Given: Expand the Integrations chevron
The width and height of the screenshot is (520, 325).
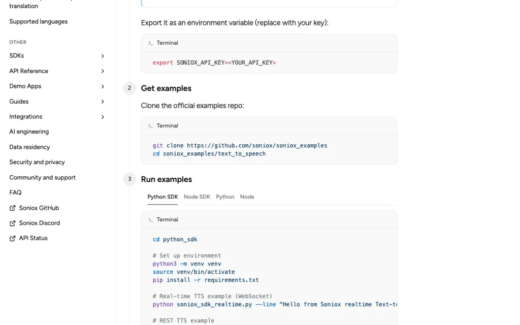Looking at the screenshot, I should point(103,117).
